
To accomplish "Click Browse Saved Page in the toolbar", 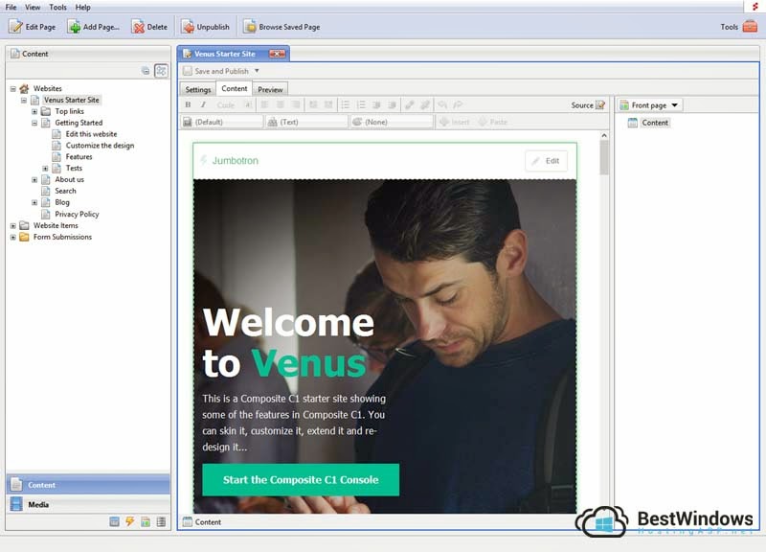I will tap(282, 27).
